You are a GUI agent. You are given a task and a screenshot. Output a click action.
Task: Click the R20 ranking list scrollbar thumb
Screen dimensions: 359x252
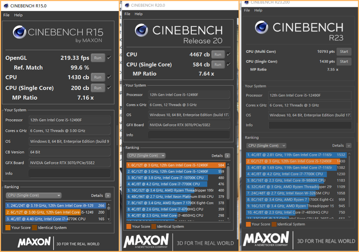point(228,182)
